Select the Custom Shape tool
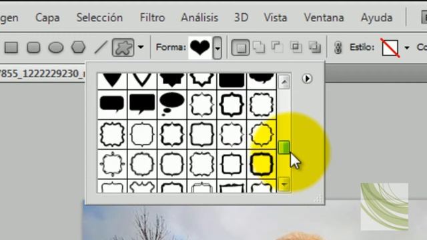The width and height of the screenshot is (427, 240). (123, 47)
